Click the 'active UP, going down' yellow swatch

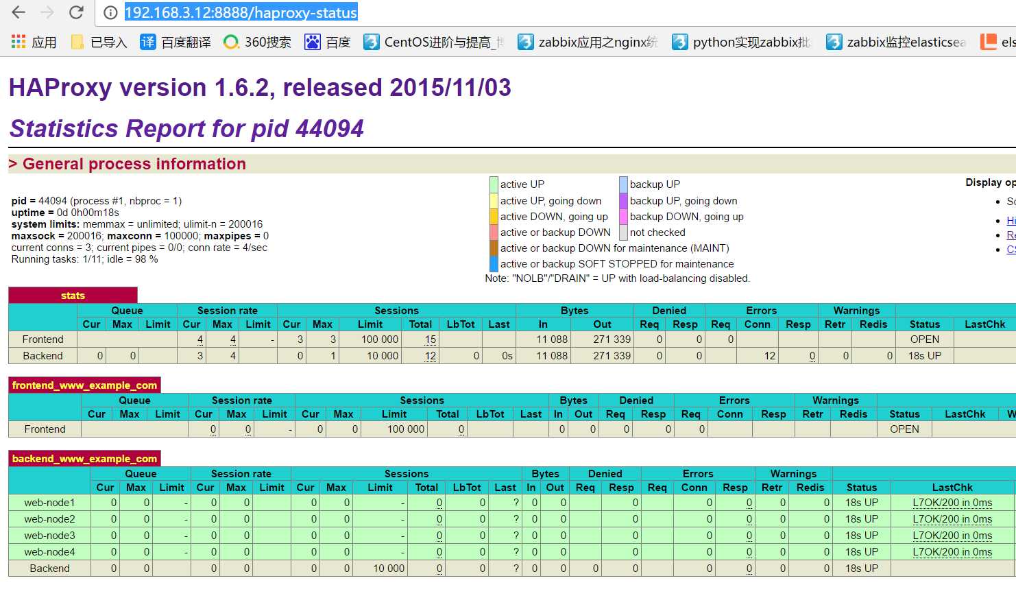(x=494, y=200)
